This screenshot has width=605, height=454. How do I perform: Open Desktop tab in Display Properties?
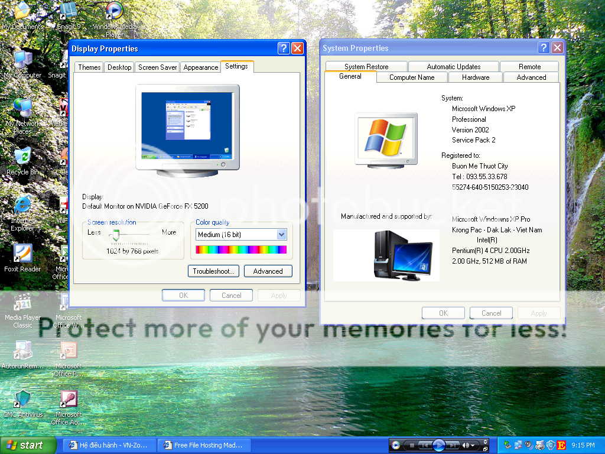[119, 67]
